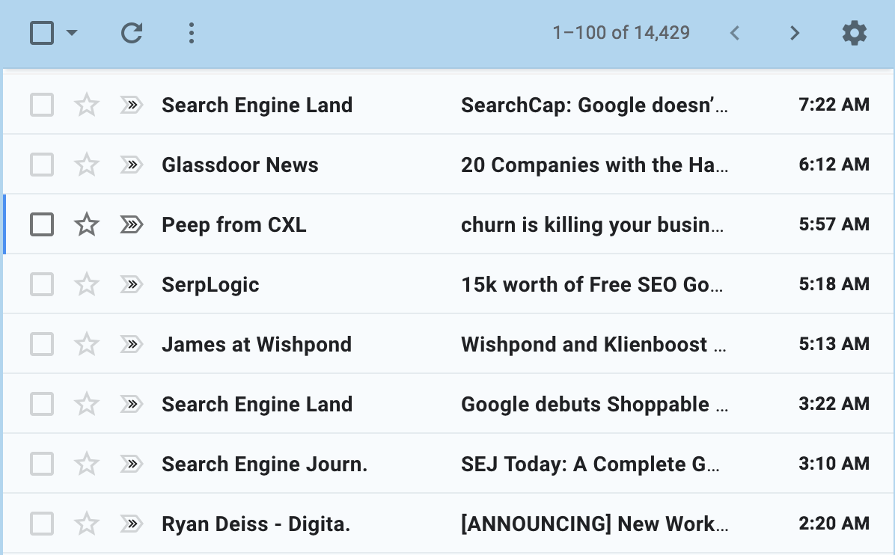Toggle importance marker on James at Wishpond email
The width and height of the screenshot is (895, 555).
pyautogui.click(x=131, y=345)
